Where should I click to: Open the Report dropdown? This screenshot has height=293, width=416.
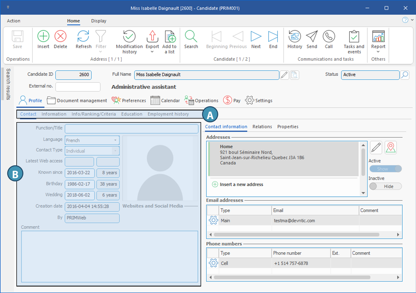point(378,52)
